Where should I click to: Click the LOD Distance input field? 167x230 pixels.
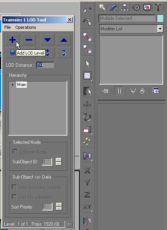pos(45,65)
